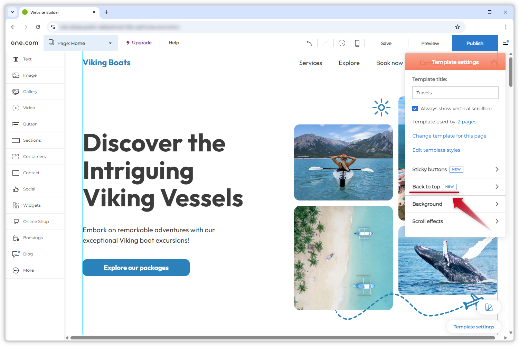Click the design styles floating icon
Viewport: 519px width, 346px height.
tap(489, 307)
